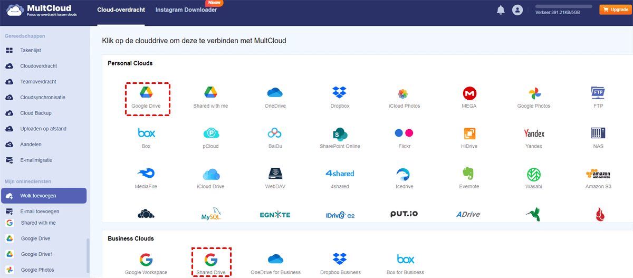Select the MySQL database icon
This screenshot has height=278, width=633.
pyautogui.click(x=211, y=214)
